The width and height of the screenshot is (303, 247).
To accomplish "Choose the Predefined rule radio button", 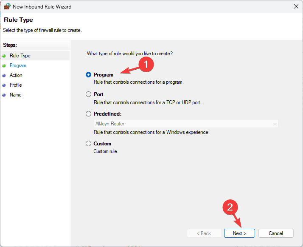I will (88, 114).
